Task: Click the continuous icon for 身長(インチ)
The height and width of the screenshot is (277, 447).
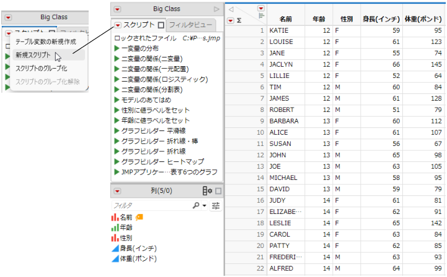Action: tap(115, 249)
